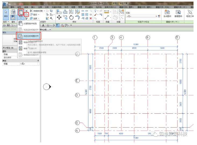Select the Scale tool icon
197x145 pixels.
(87, 15)
